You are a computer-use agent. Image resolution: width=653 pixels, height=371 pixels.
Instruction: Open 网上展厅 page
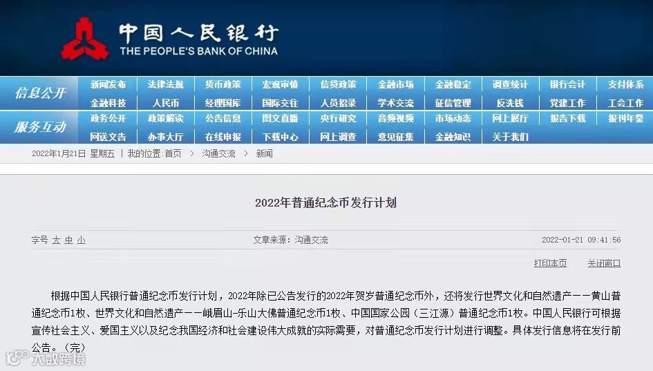point(510,119)
